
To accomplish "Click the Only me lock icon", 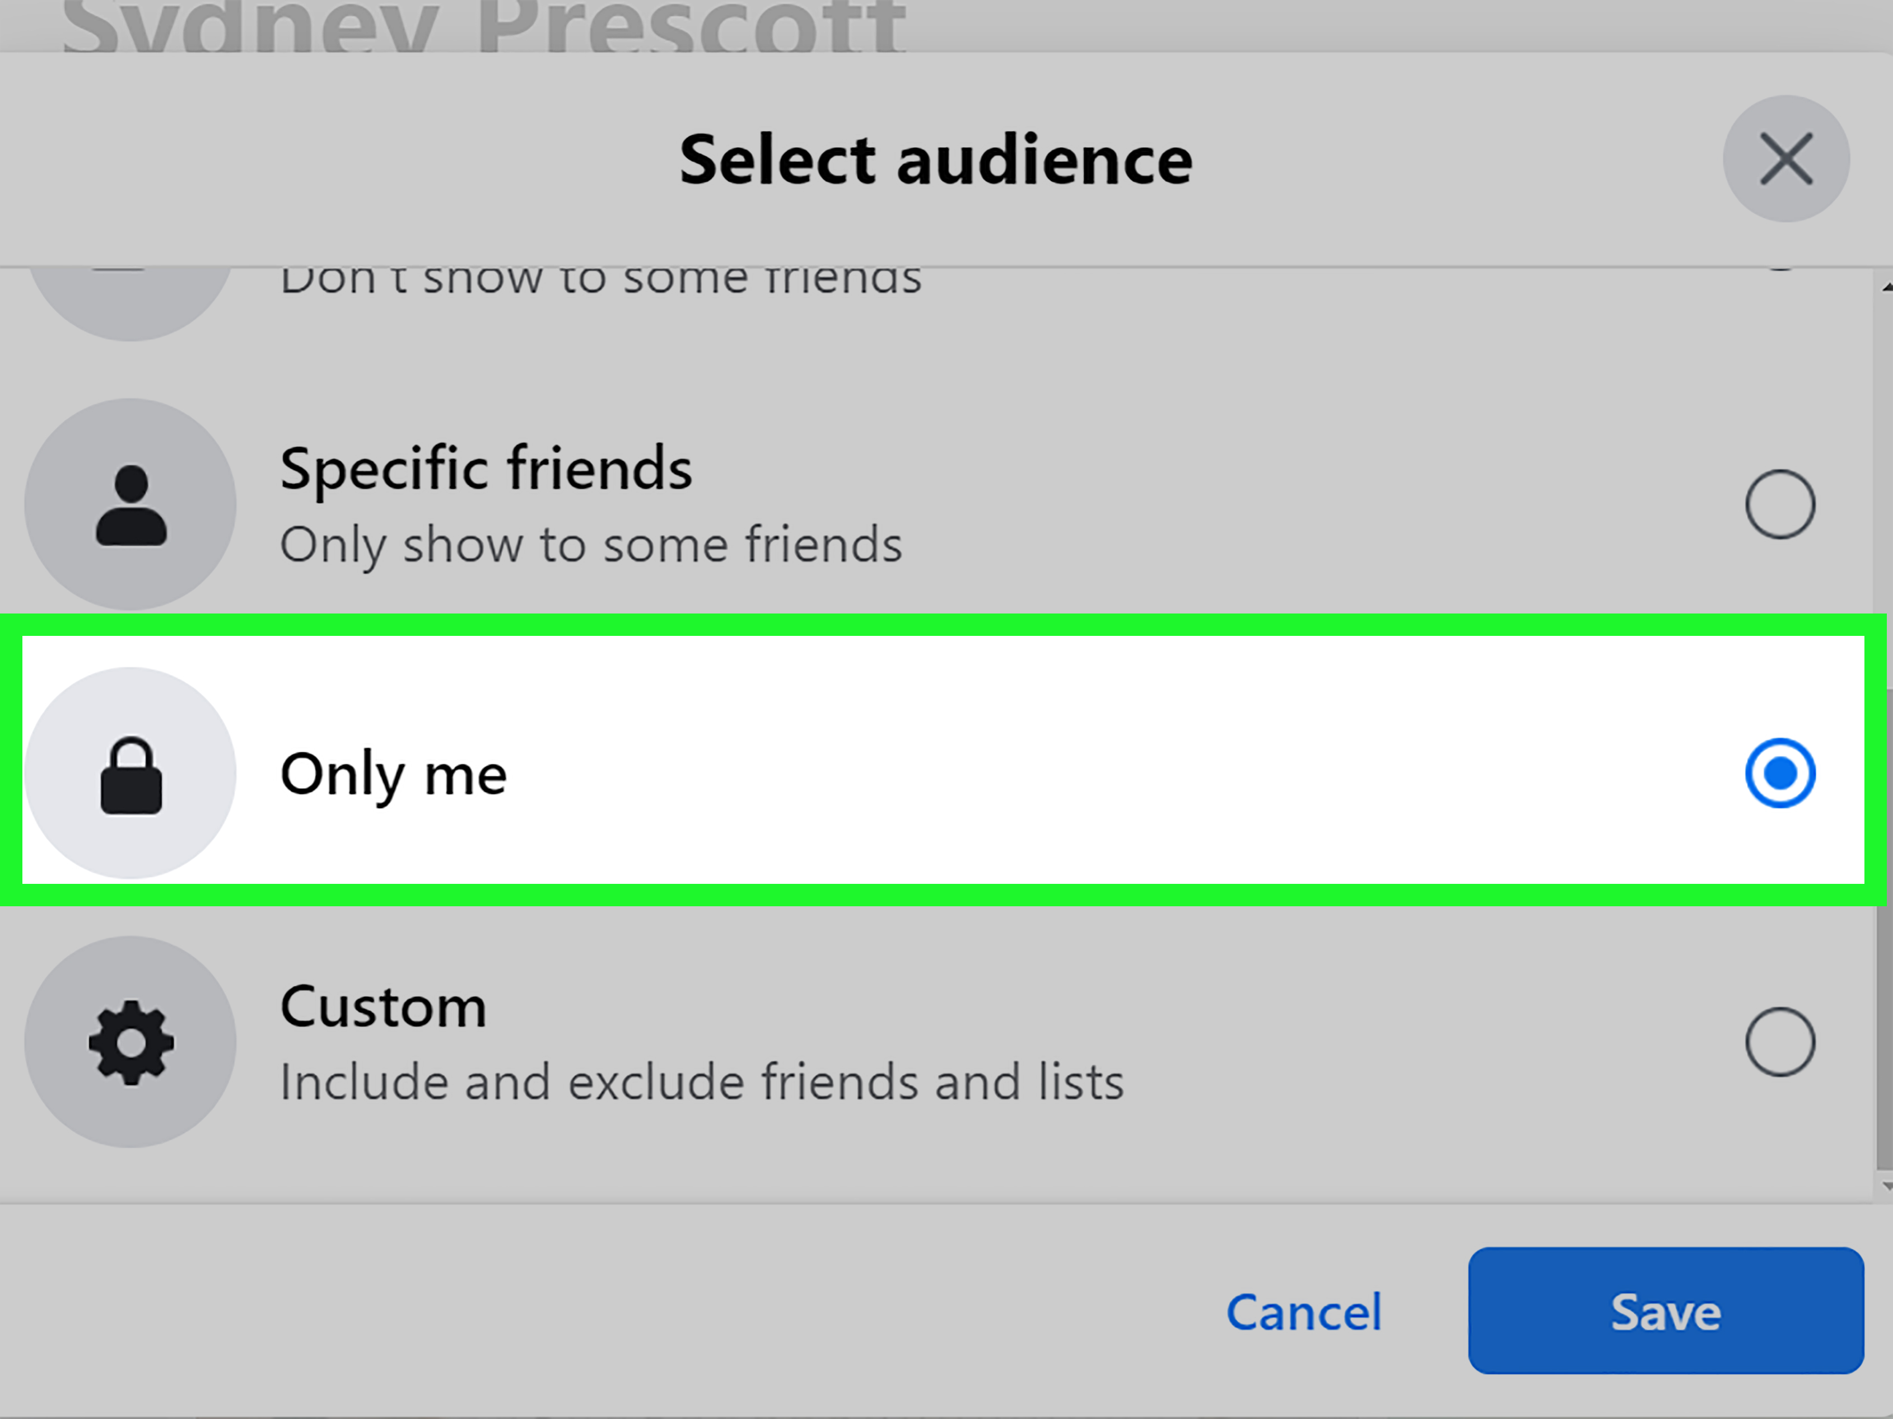I will [x=130, y=773].
